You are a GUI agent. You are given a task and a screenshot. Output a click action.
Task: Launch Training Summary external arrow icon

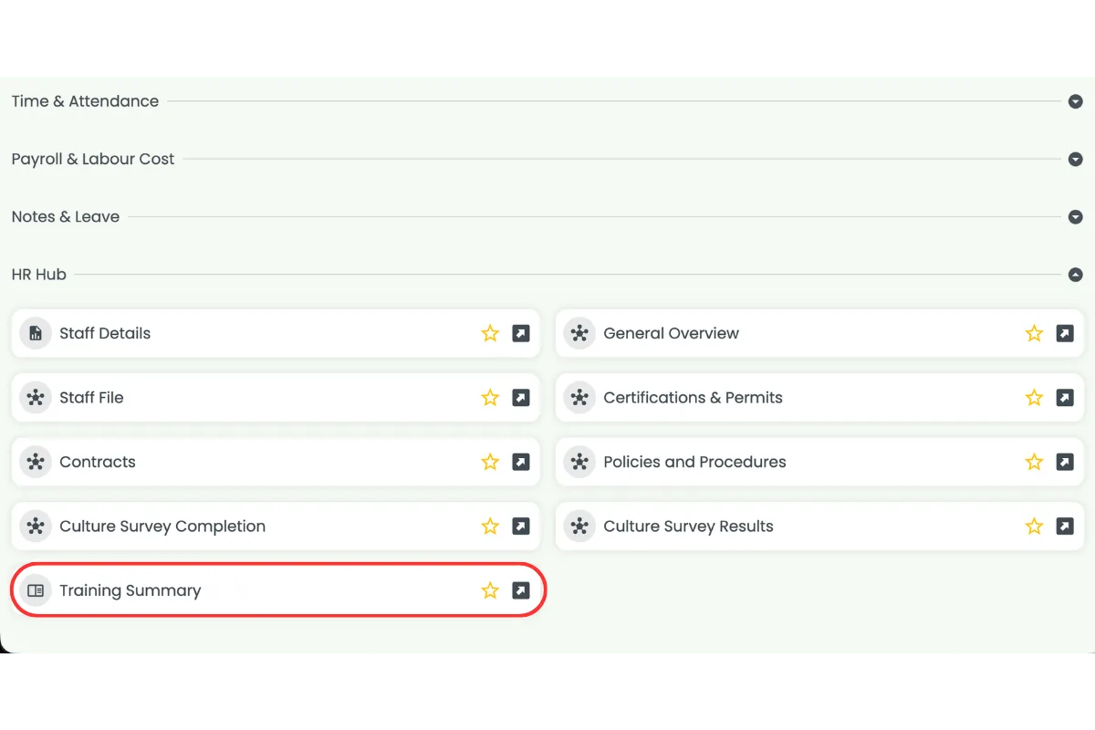(x=521, y=590)
